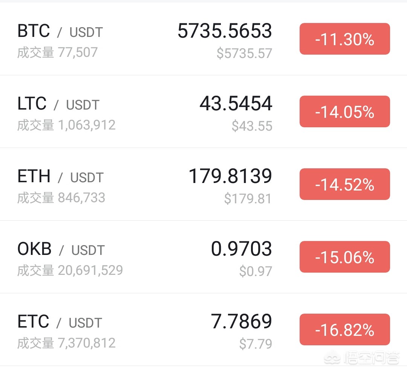Tap the LTC -14.05% change badge
This screenshot has width=407, height=372.
pyautogui.click(x=344, y=112)
